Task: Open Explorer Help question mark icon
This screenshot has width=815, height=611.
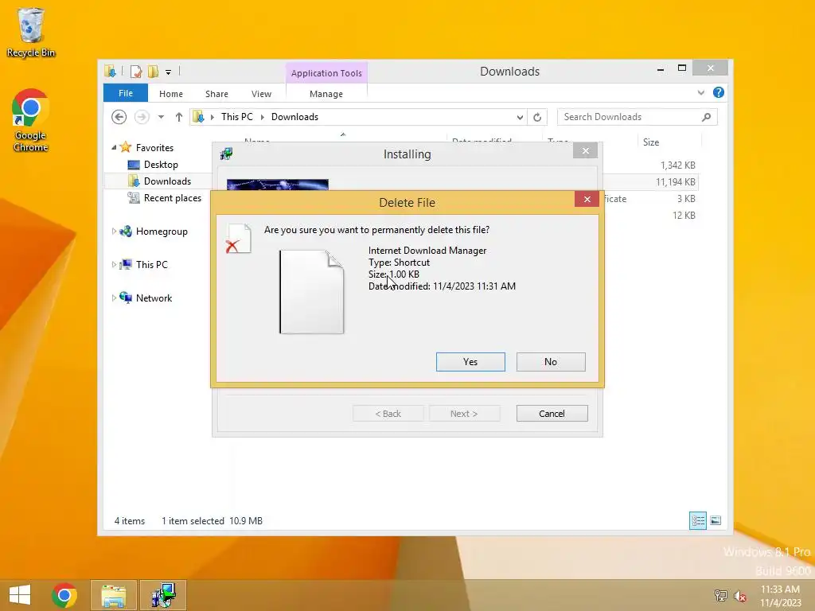Action: (719, 92)
